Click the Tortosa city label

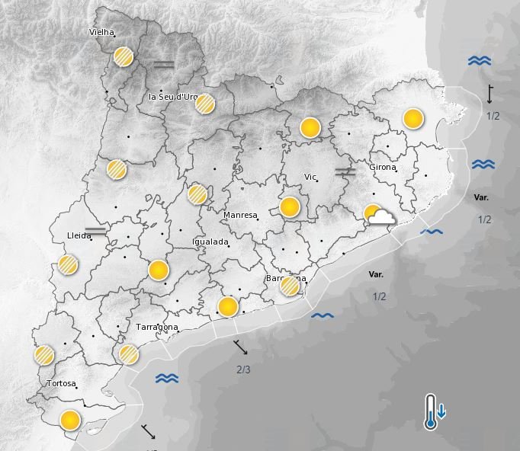coord(61,383)
